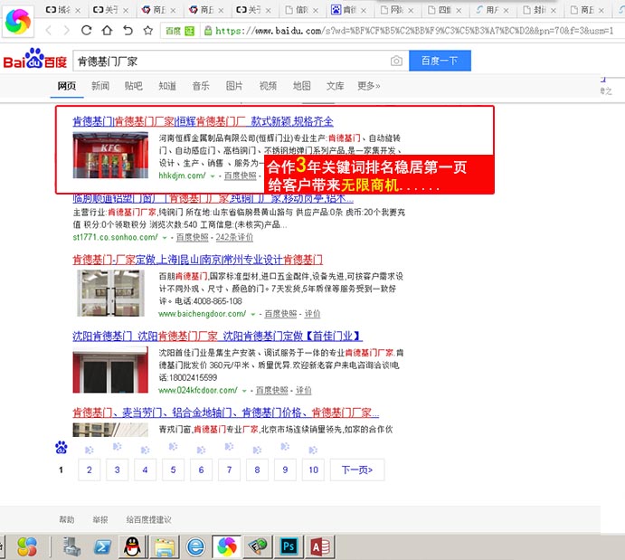Open 沈阳肯德基门 首佳门业 result link
Image resolution: width=625 pixels, height=560 pixels.
pyautogui.click(x=217, y=336)
